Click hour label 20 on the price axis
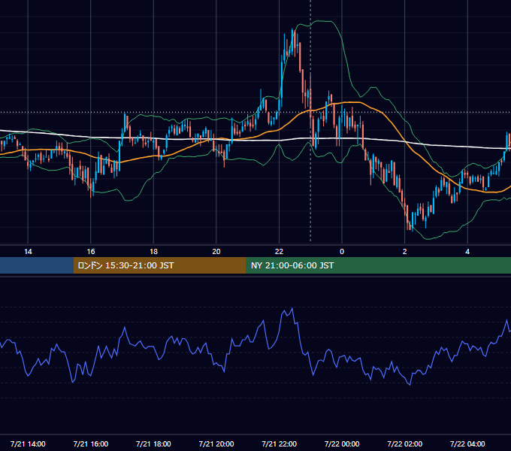This screenshot has height=451, width=511. click(216, 252)
